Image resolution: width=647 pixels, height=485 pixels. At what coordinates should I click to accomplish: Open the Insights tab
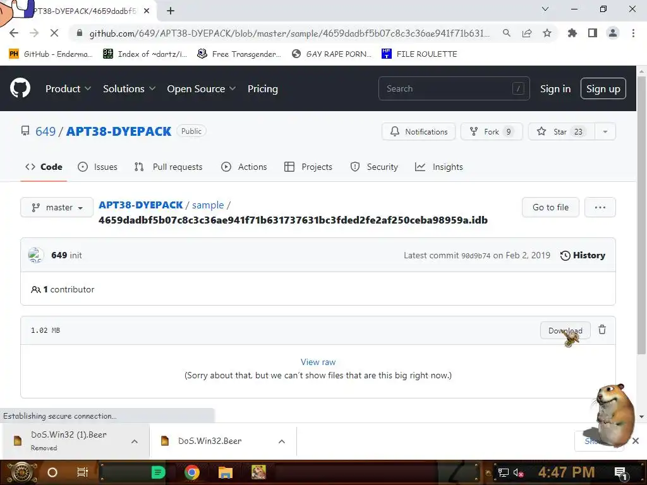click(x=438, y=167)
